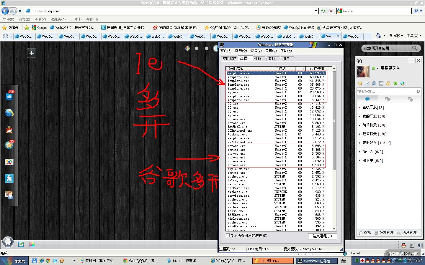Click the Tencent Weibo icon in QQ panel
The image size is (425, 265).
pos(374,83)
